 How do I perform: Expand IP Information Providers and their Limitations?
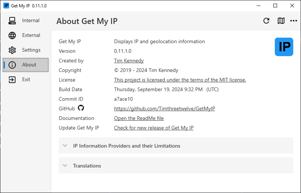click(176, 145)
